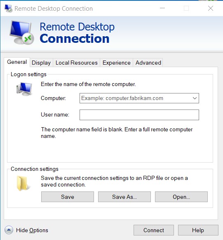Minimize the Remote Desktop Connection window
Image resolution: width=223 pixels, height=240 pixels.
tap(162, 8)
